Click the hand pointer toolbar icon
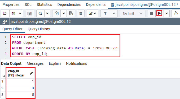Screen dimensions: 180x99 tap(176, 13)
